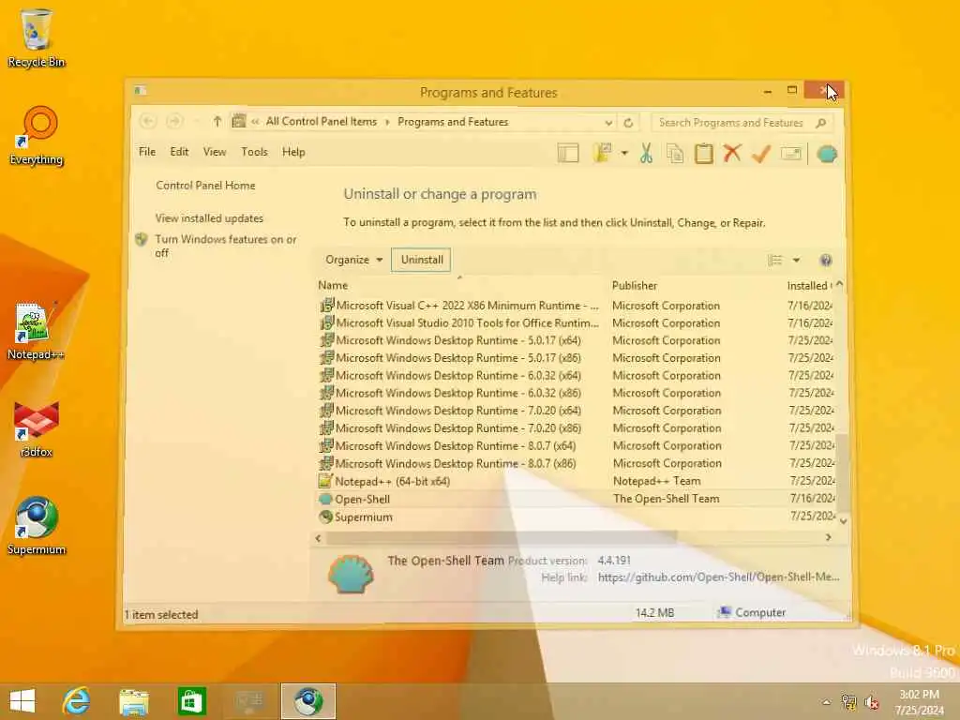Screen dimensions: 960x720
Task: Click All Control Panel Items breadcrumb
Action: point(321,122)
